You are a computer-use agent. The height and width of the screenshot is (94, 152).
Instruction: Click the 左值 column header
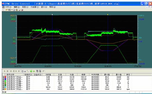(x=60, y=74)
